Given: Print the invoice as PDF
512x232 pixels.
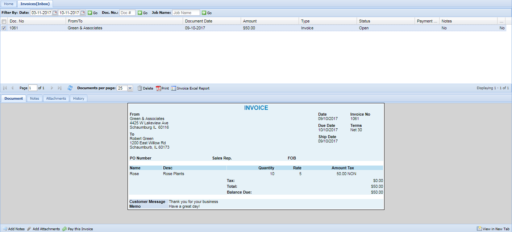Looking at the screenshot, I should (162, 88).
